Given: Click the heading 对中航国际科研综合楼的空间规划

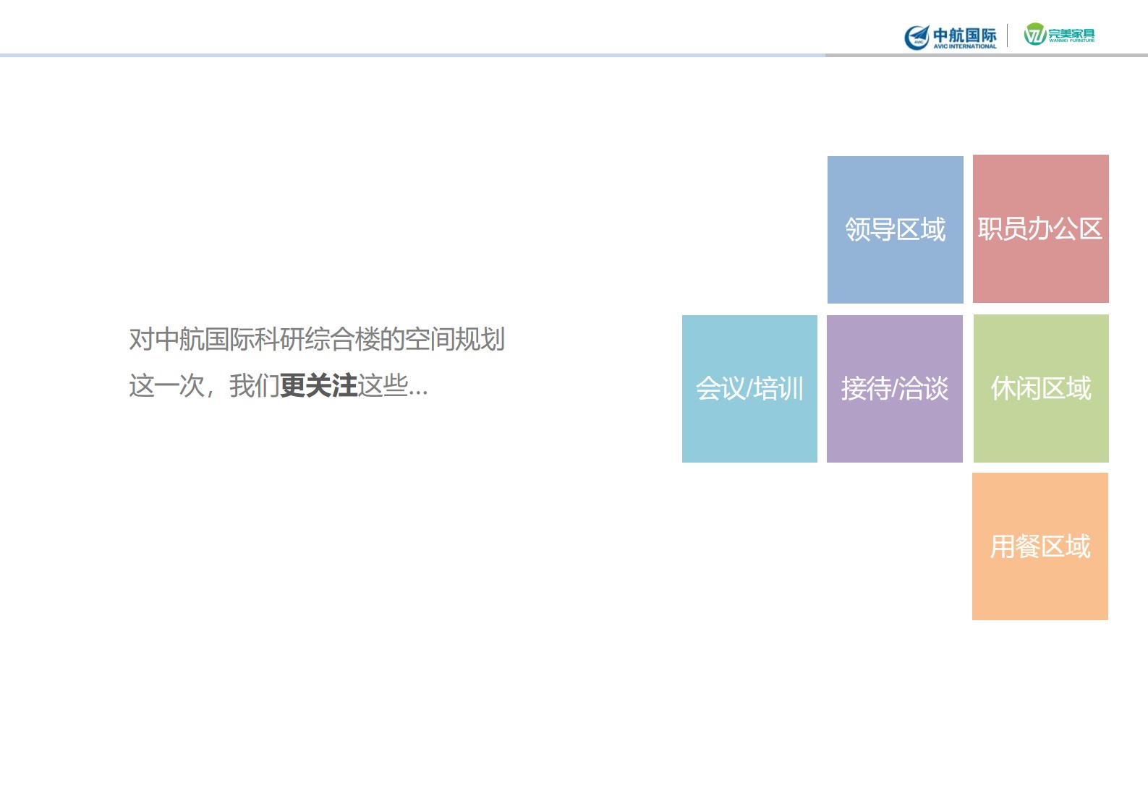Looking at the screenshot, I should click(316, 339).
